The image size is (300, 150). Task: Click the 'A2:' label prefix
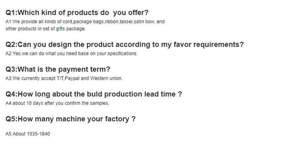click(x=9, y=54)
